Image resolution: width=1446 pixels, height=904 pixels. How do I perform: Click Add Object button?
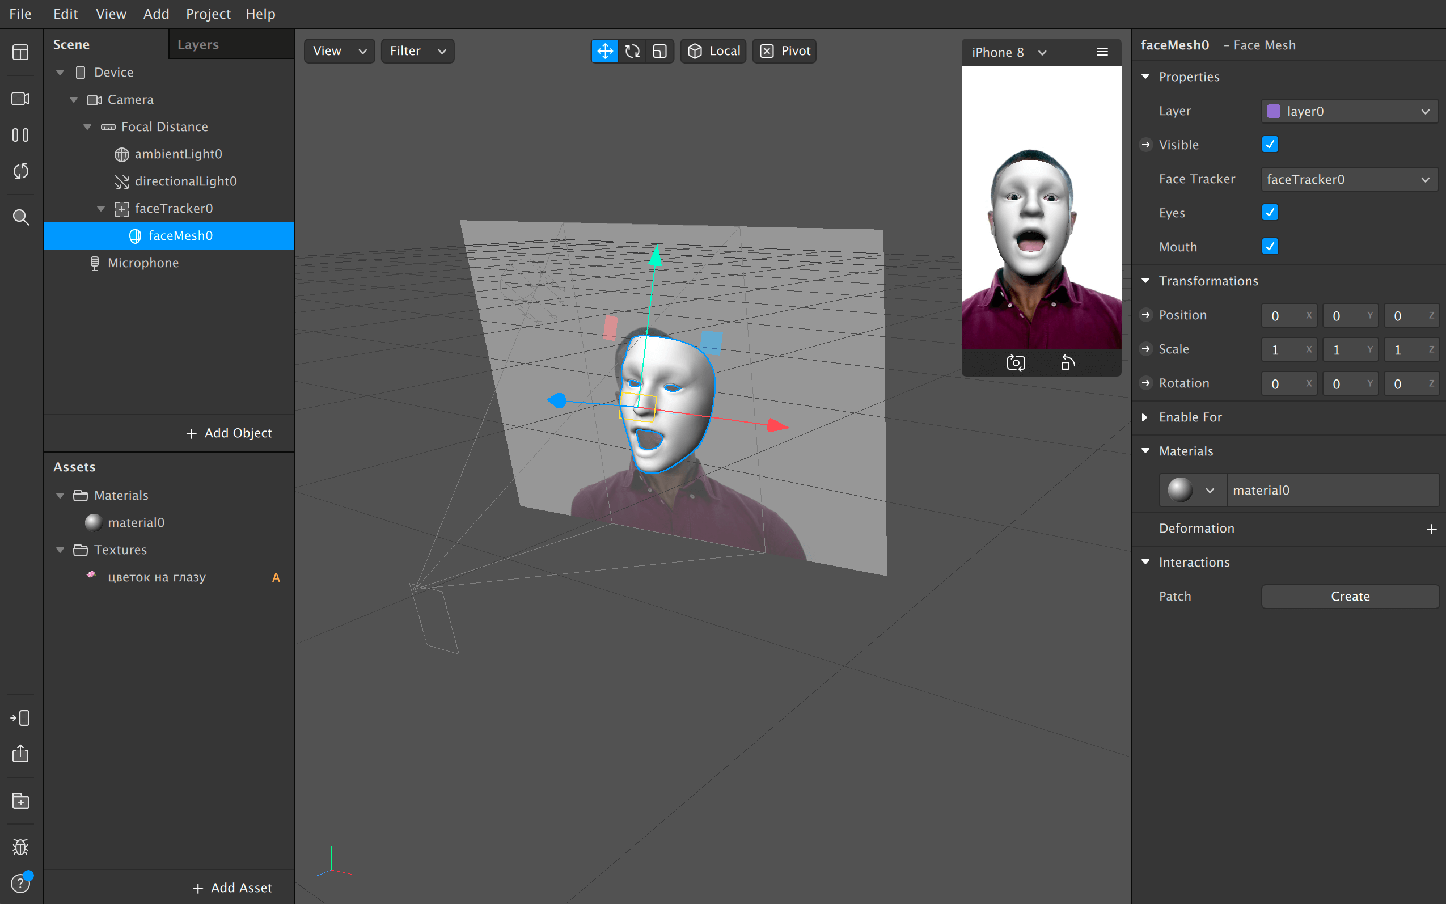point(229,433)
